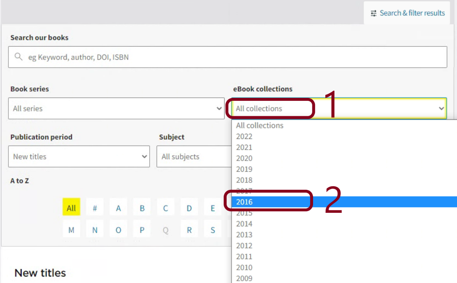This screenshot has height=283, width=457.
Task: Choose 2022 in the collections list
Action: pyautogui.click(x=244, y=136)
